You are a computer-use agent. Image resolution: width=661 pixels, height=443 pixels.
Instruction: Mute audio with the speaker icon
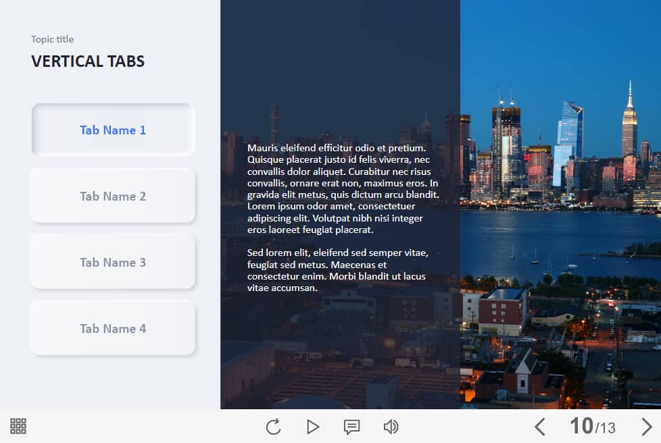pos(391,427)
